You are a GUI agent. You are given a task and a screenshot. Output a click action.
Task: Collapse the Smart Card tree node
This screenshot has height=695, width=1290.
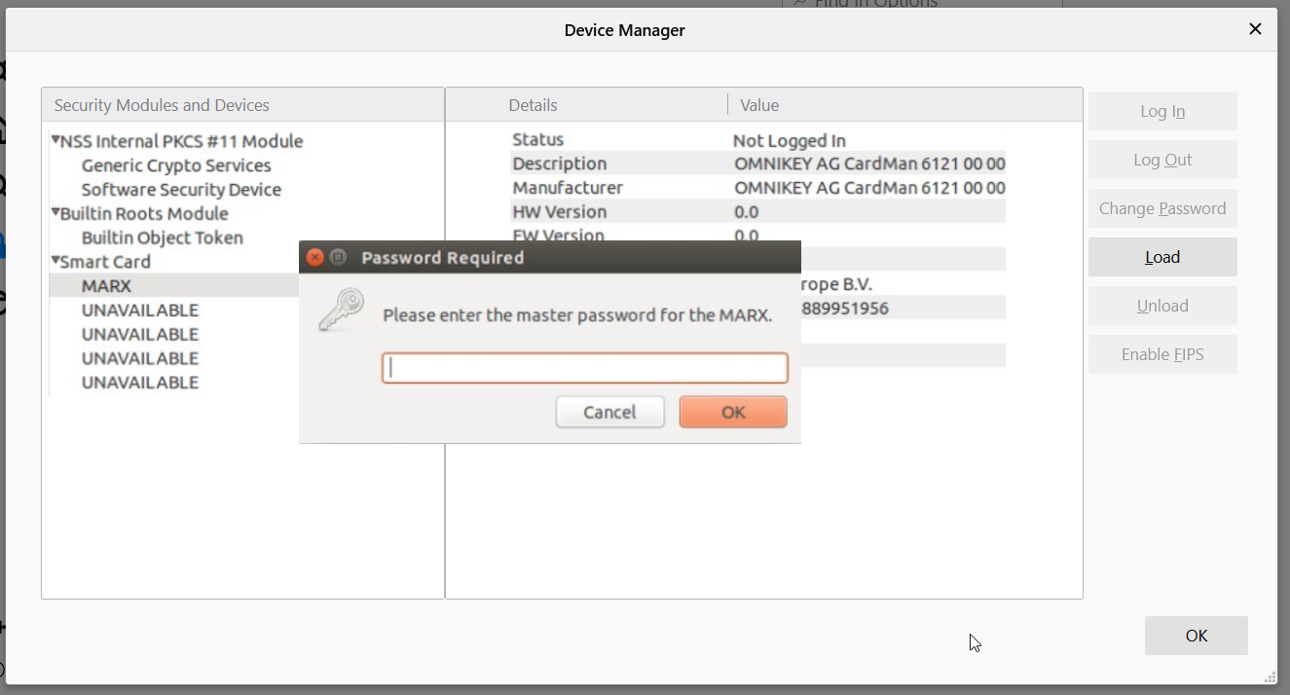pos(55,261)
